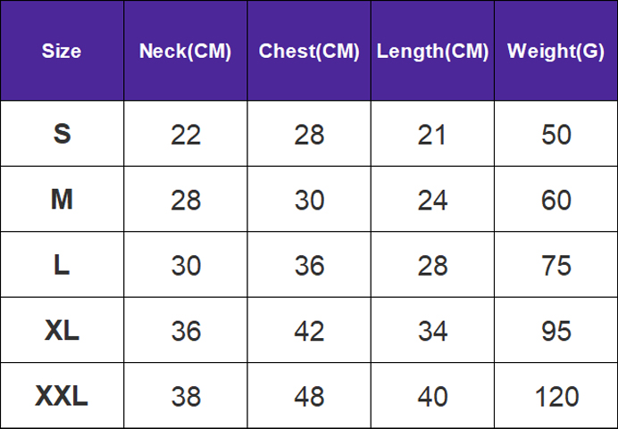Viewport: 618px width, 429px height.
Task: Select chest value 42 in XL row
Action: pyautogui.click(x=309, y=332)
